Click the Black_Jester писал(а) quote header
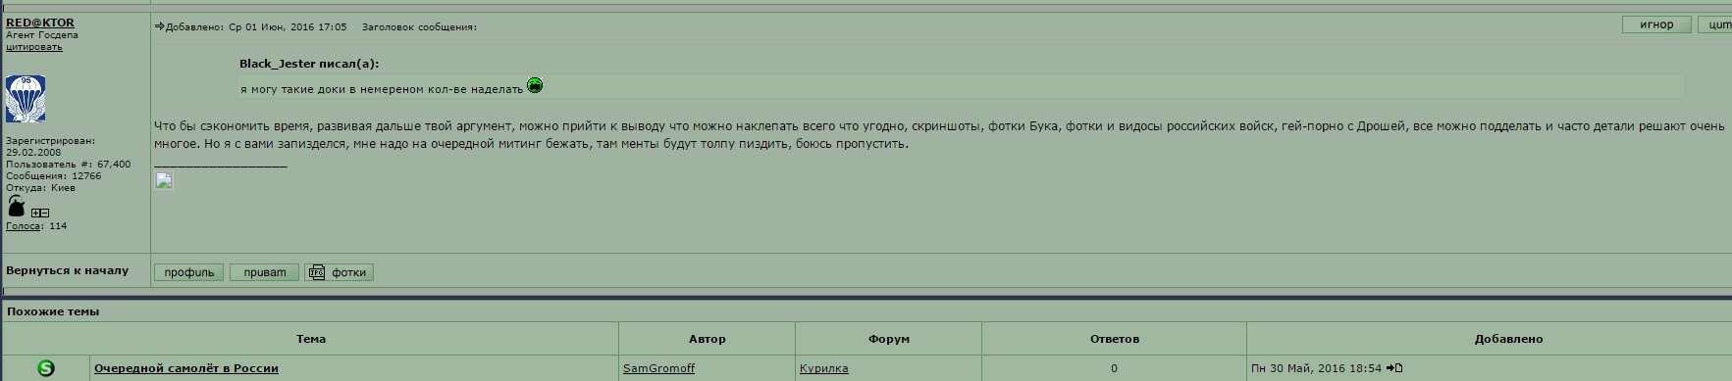 click(309, 64)
